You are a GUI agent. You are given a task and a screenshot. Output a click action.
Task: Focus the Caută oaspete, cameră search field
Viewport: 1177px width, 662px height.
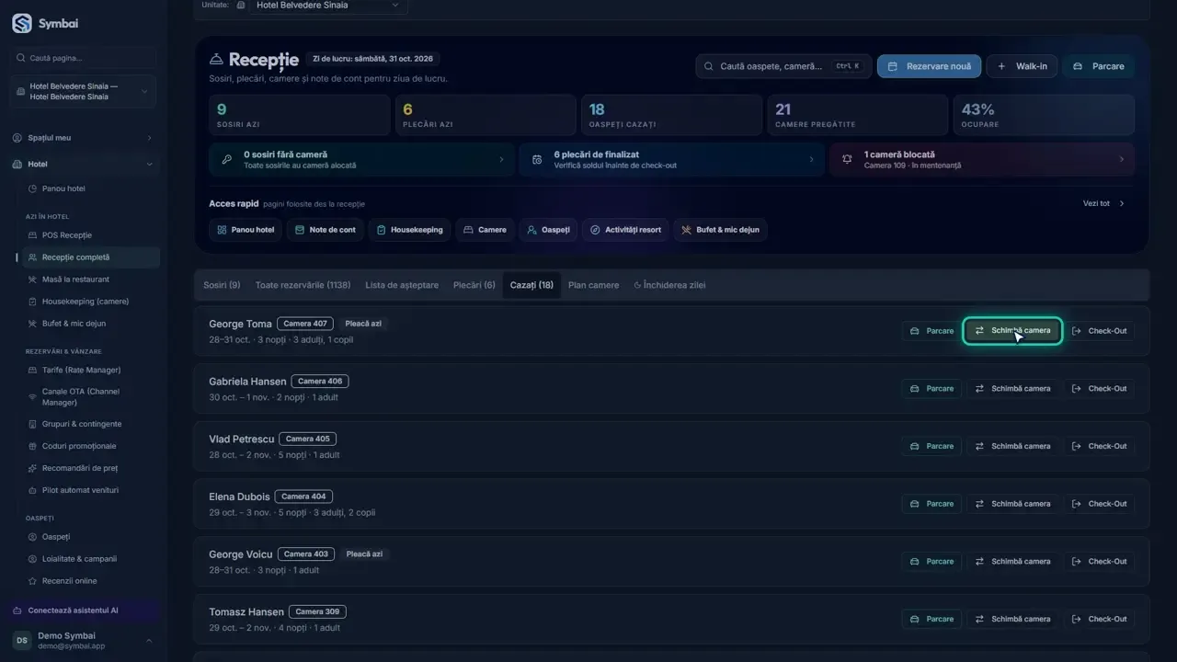[783, 66]
